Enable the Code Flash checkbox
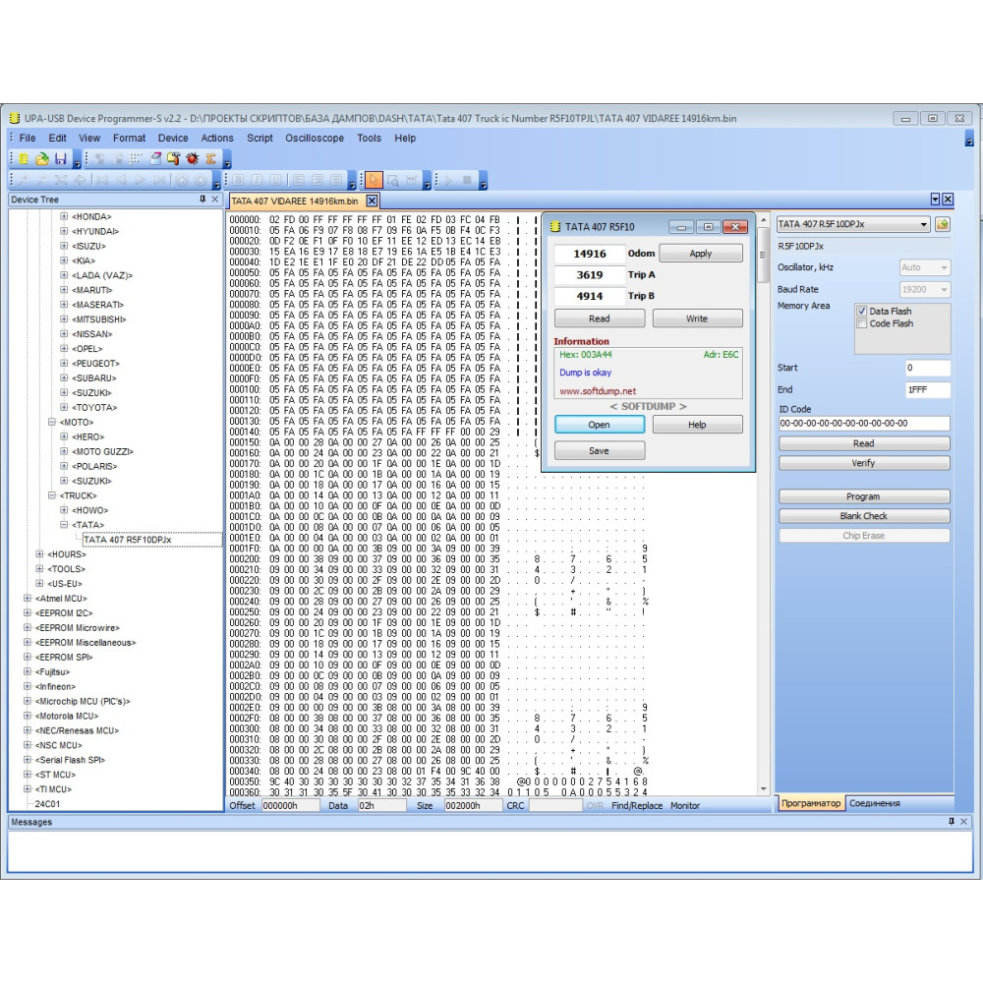The width and height of the screenshot is (983, 983). [862, 323]
